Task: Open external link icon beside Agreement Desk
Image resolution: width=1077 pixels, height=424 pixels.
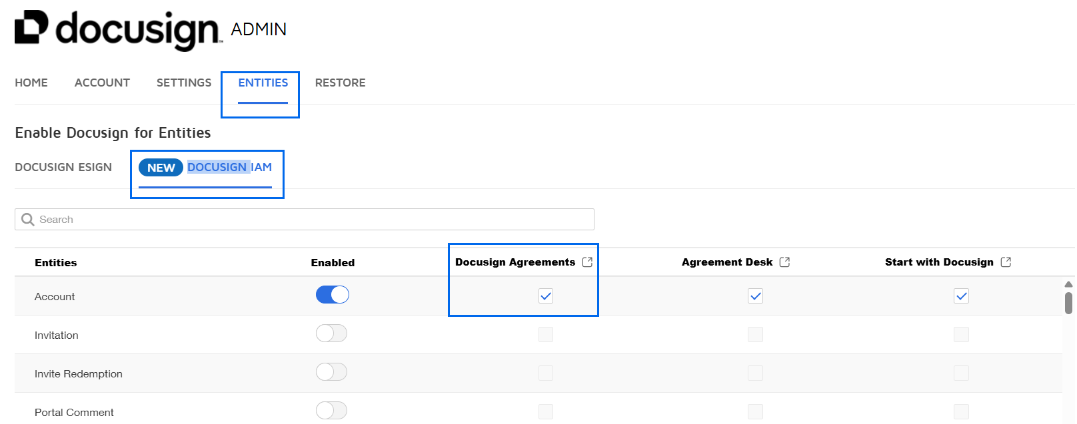Action: (784, 262)
